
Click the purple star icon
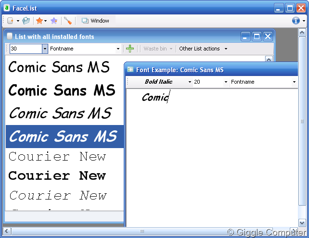coord(54,21)
